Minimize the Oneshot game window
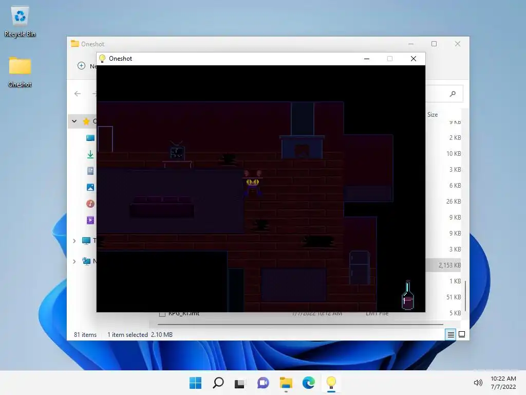Screen dimensions: 526x395 pyautogui.click(x=367, y=59)
